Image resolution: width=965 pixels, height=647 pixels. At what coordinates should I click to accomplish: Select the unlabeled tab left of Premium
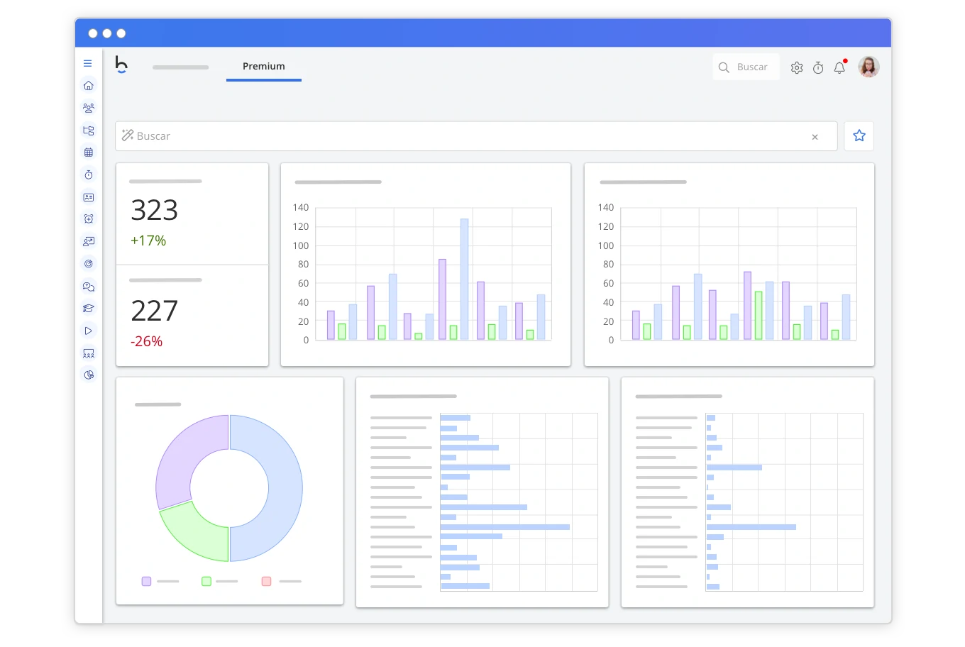[181, 67]
